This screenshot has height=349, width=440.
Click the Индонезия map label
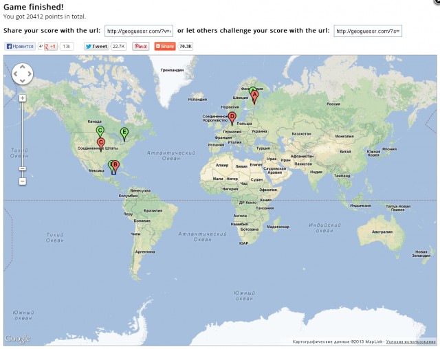pos(360,205)
